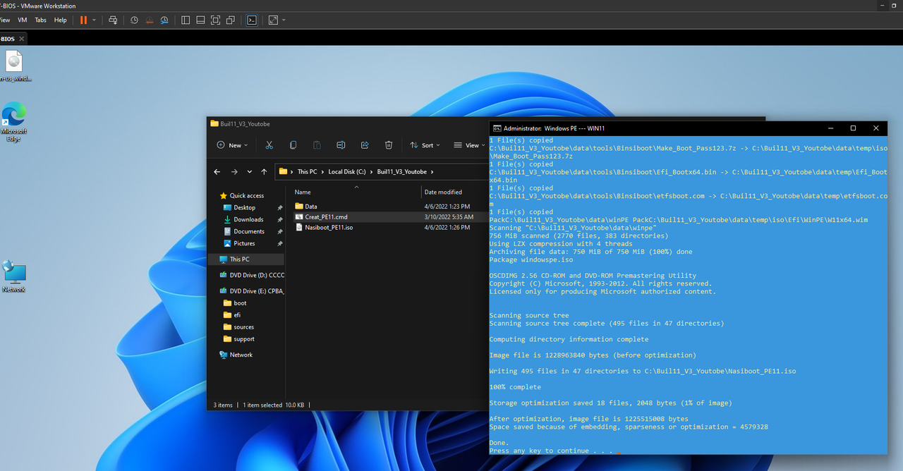Open the VM menu in VMware

coord(23,20)
